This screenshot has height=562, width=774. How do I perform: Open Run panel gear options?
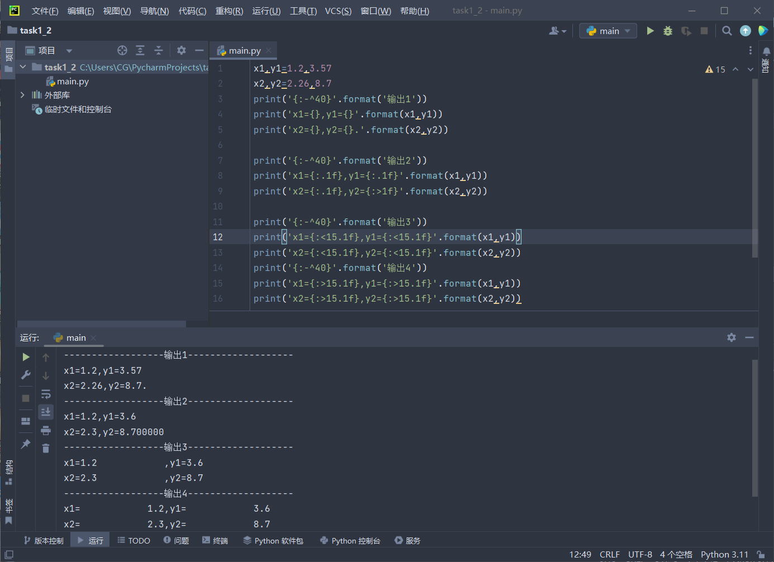coord(732,337)
